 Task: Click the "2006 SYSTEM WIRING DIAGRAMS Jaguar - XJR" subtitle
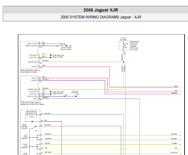(101, 17)
